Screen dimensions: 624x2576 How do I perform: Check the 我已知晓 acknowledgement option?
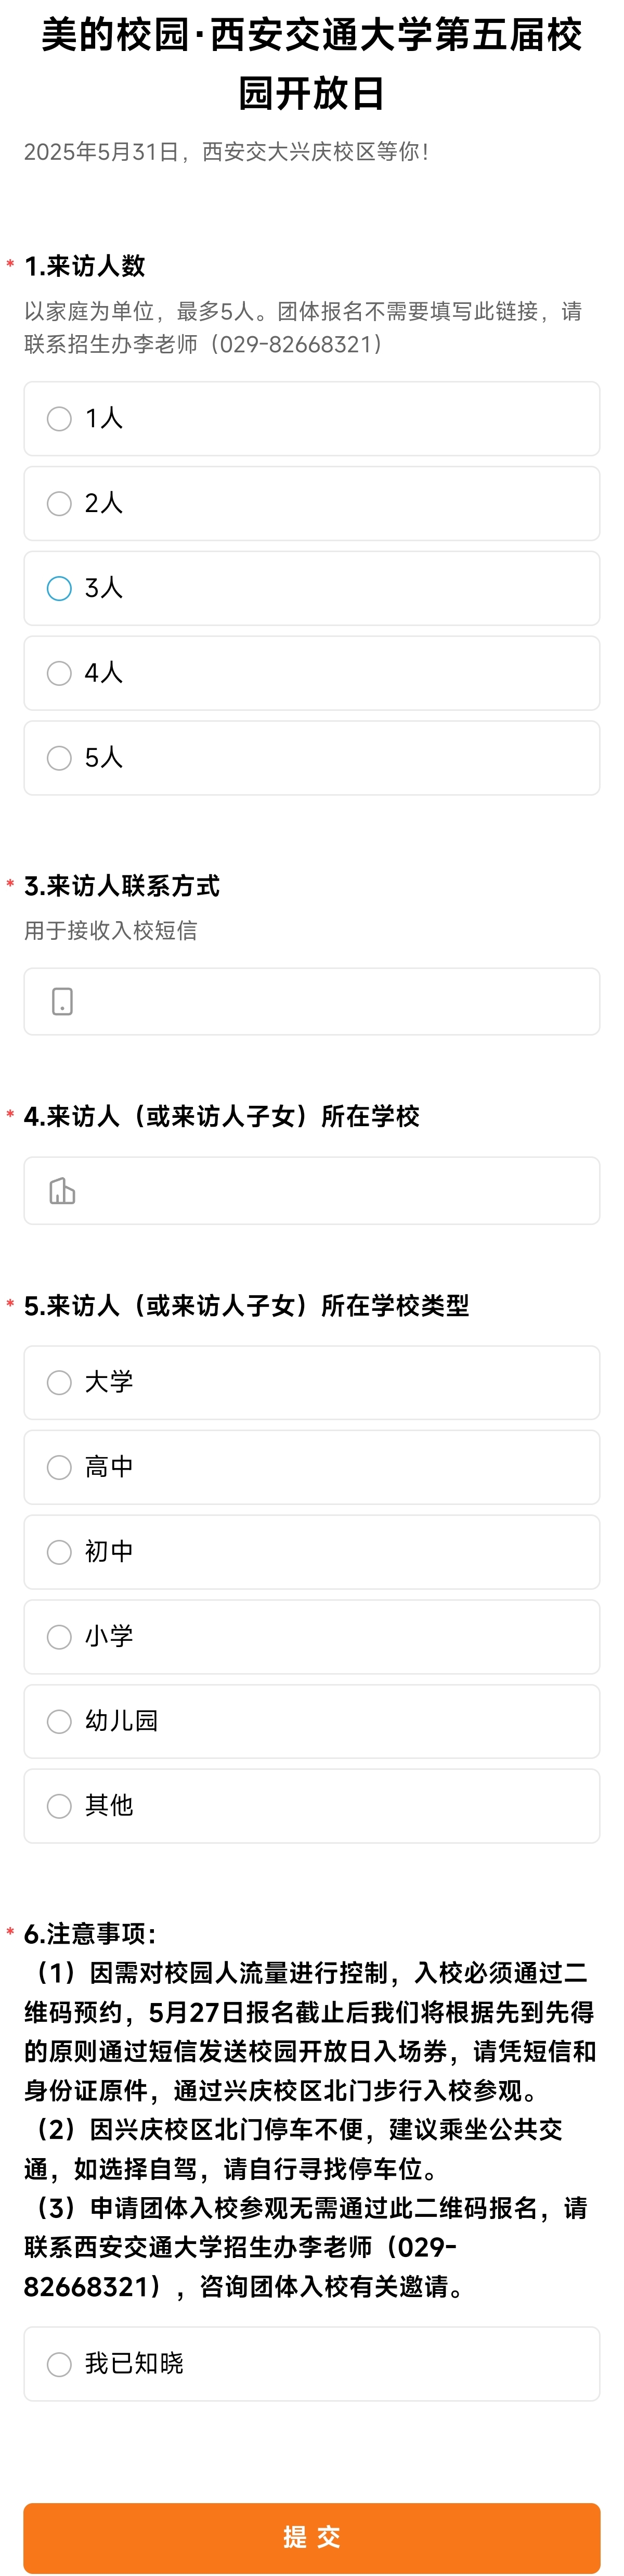312,2364
